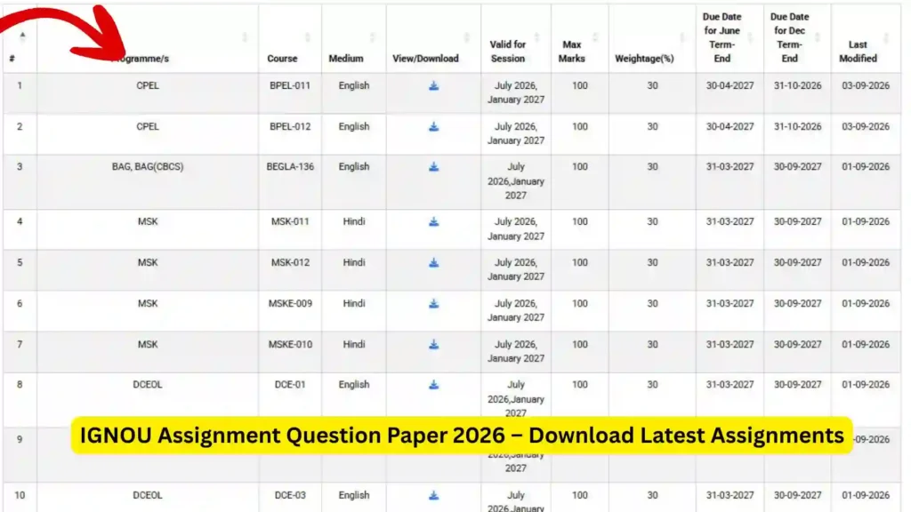The height and width of the screenshot is (512, 911).
Task: Sort table by Course column
Action: click(x=289, y=38)
